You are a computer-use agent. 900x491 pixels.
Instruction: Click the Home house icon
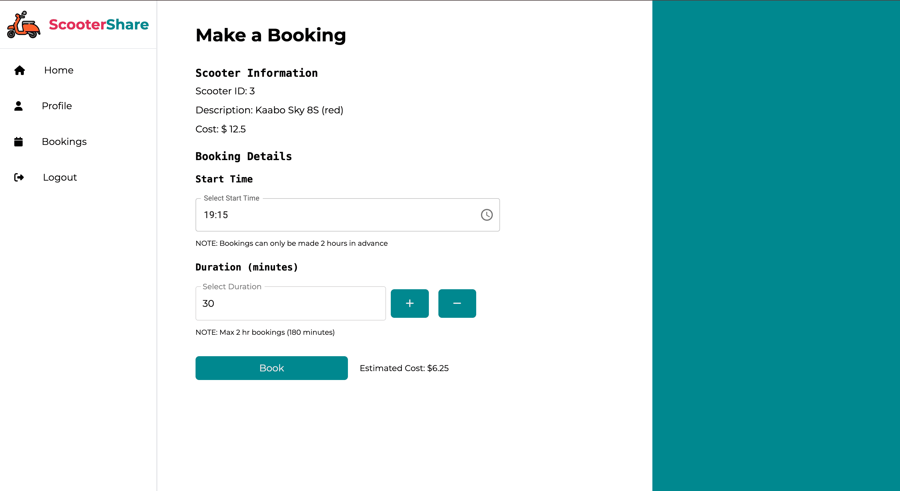tap(20, 70)
